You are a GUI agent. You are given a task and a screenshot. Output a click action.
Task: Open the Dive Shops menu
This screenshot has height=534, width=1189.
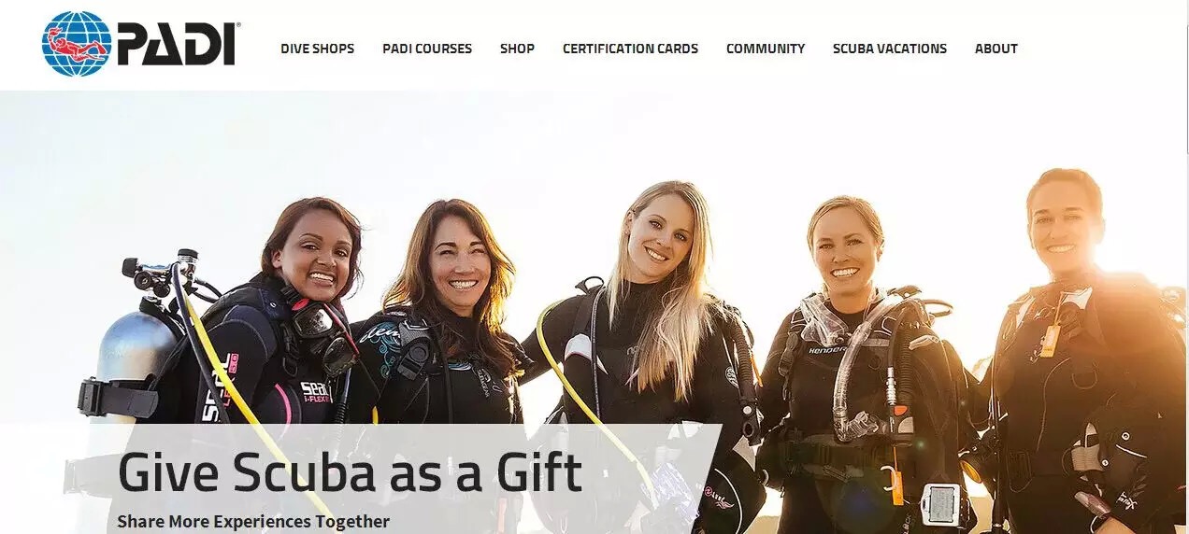(317, 49)
